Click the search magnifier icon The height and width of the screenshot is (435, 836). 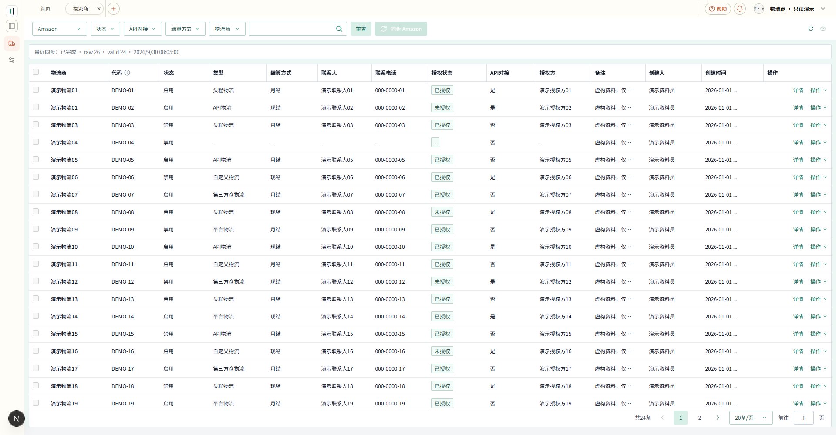point(339,29)
